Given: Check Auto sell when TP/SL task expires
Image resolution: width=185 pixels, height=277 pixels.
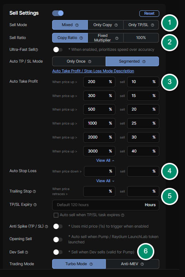Looking at the screenshot, I should coord(56,215).
